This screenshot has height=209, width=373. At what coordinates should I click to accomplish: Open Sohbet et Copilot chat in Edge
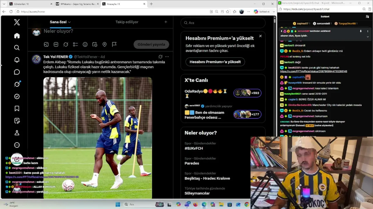click(261, 12)
